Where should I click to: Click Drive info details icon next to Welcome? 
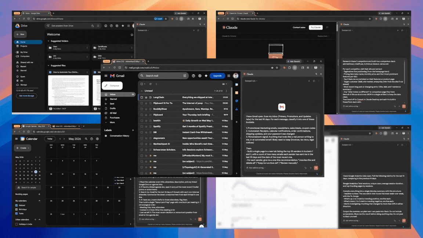tap(132, 35)
